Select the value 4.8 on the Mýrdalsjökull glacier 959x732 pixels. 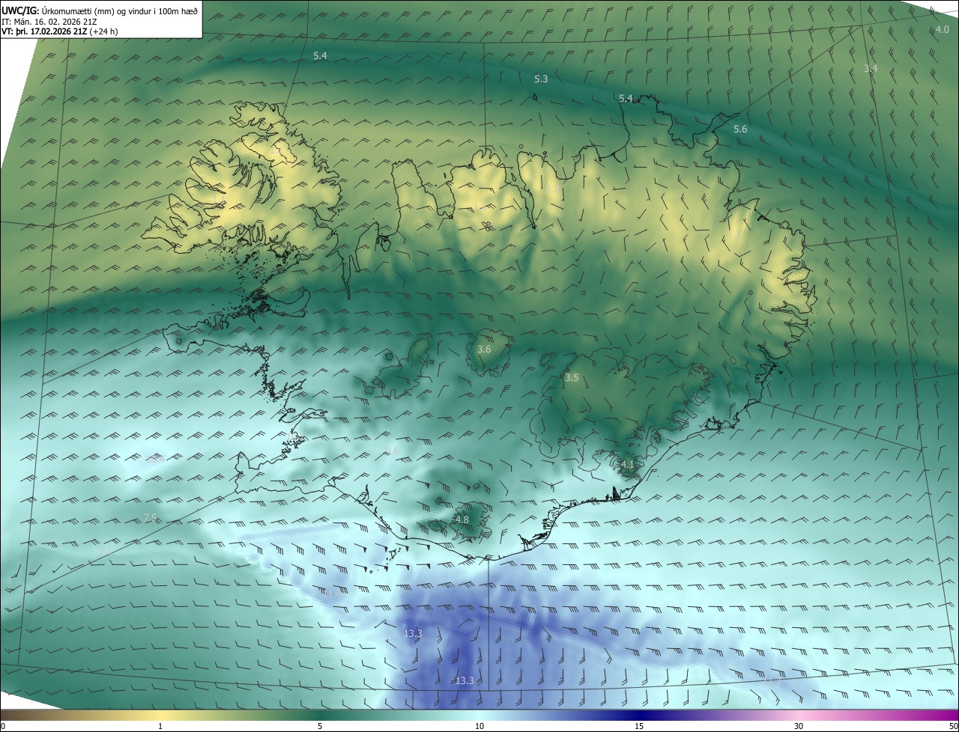[x=462, y=519]
